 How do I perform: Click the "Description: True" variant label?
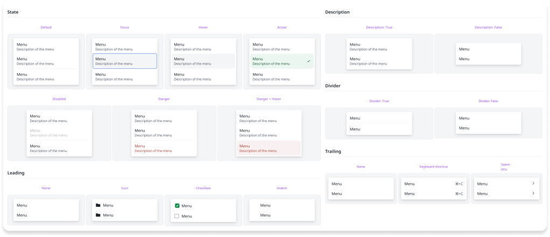point(379,27)
